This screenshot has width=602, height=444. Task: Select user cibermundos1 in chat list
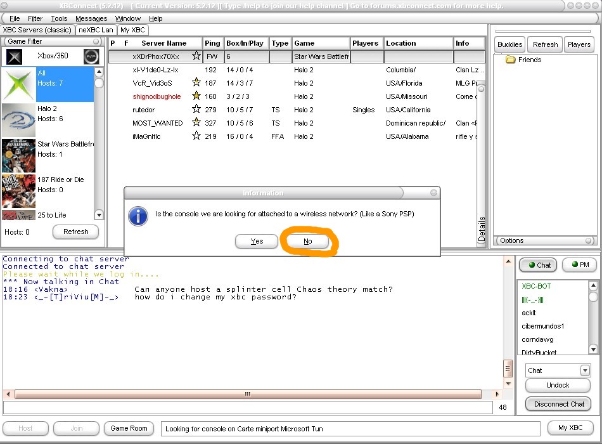(542, 326)
